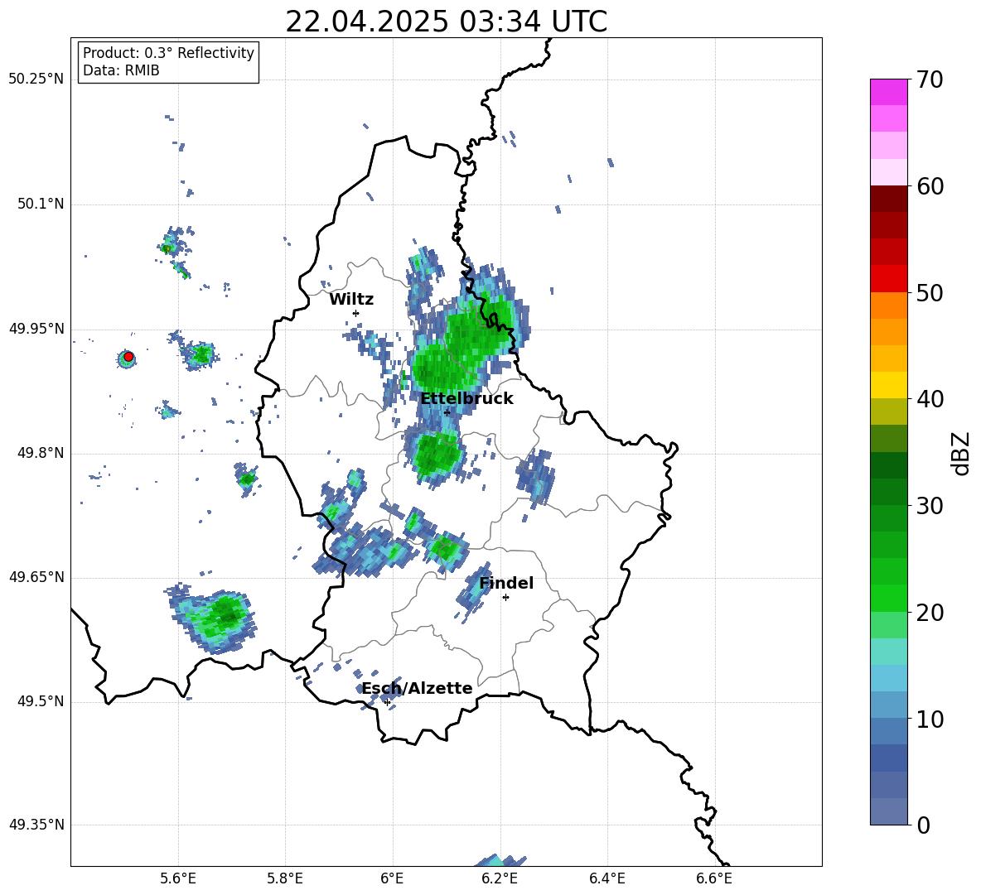Click the bright red swatch just above 50 dBZ

click(x=888, y=279)
